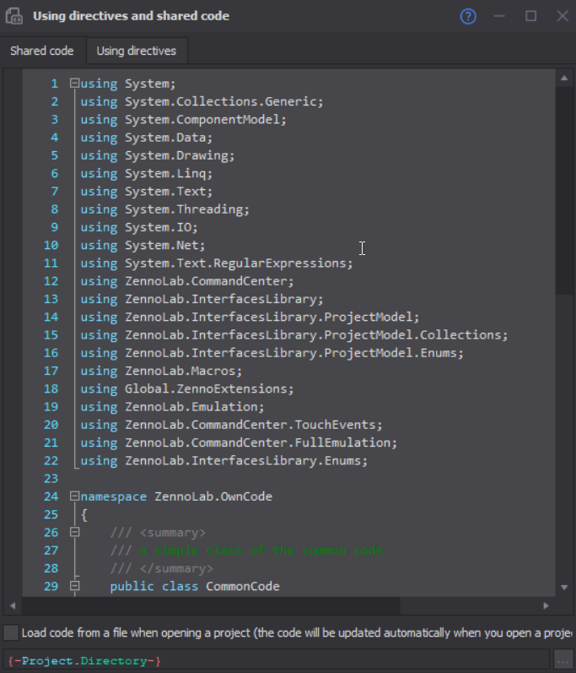This screenshot has width=576, height=673.
Task: Click the shared code window icon in title bar
Action: [x=14, y=16]
